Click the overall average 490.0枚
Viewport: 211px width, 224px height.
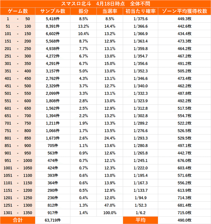click(184, 220)
